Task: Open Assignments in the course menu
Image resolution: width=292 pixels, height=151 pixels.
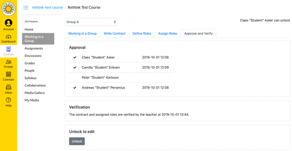Action: (x=34, y=48)
